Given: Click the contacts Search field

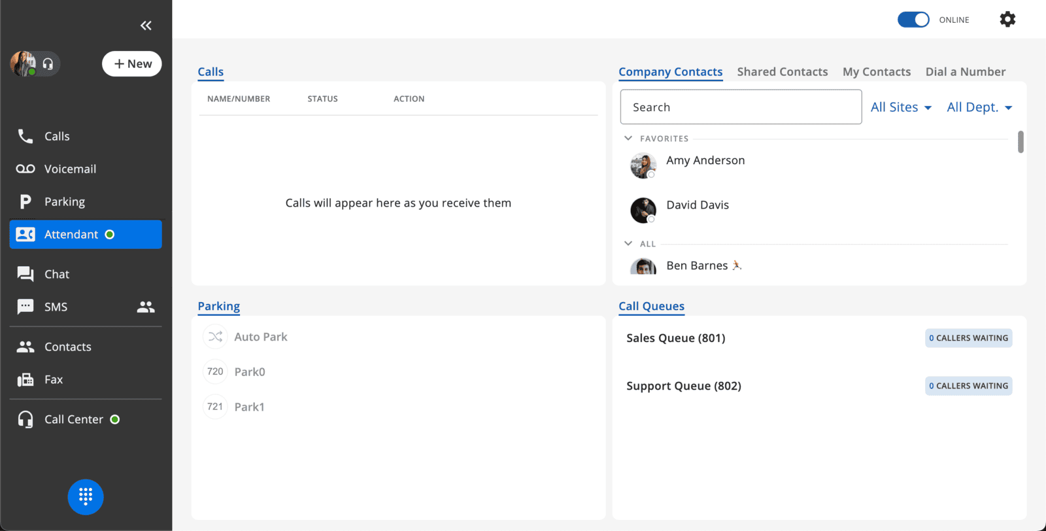Looking at the screenshot, I should point(740,107).
